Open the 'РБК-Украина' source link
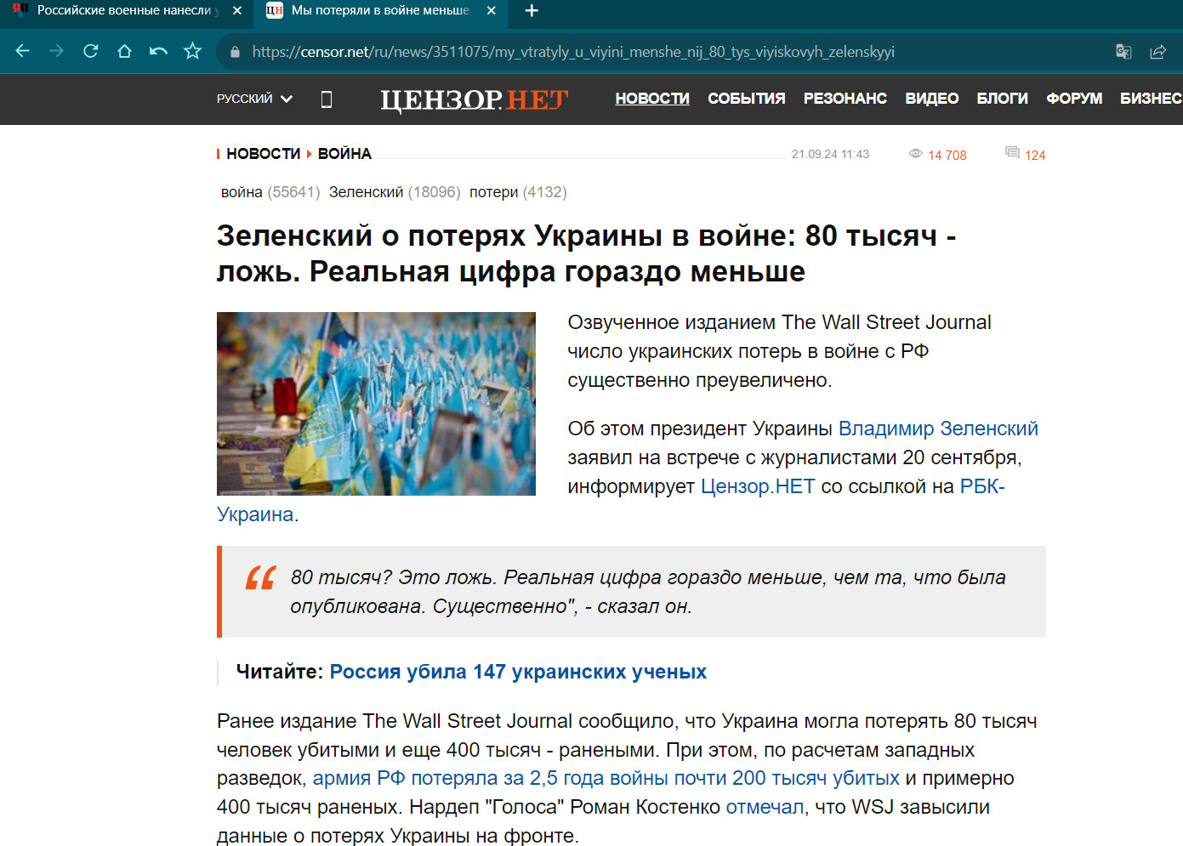 (982, 486)
